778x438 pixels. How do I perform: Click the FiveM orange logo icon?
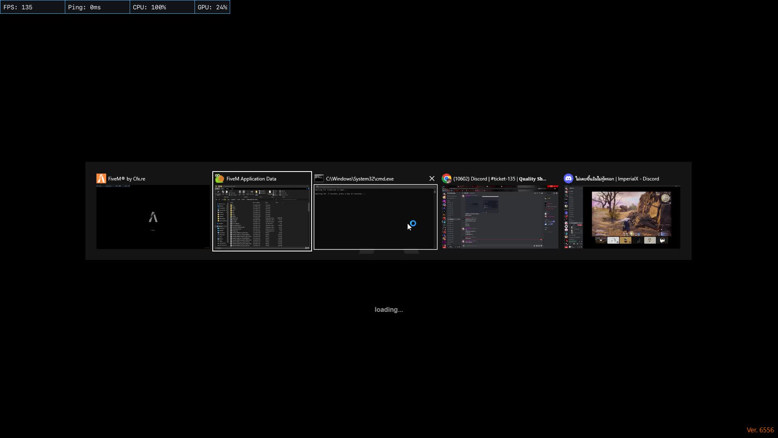point(101,178)
